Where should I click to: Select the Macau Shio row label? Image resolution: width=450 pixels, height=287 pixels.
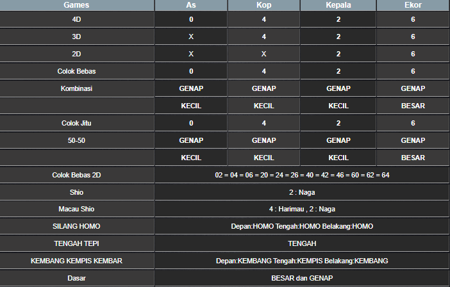[76, 209]
